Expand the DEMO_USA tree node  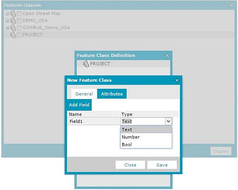tap(7, 21)
